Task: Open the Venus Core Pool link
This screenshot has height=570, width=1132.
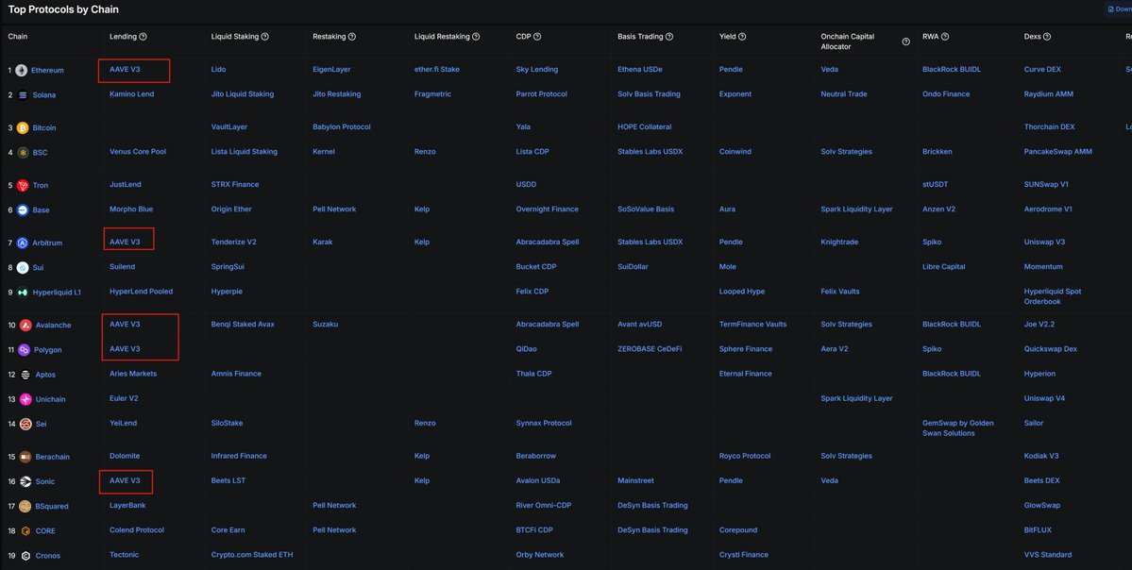Action: (138, 152)
